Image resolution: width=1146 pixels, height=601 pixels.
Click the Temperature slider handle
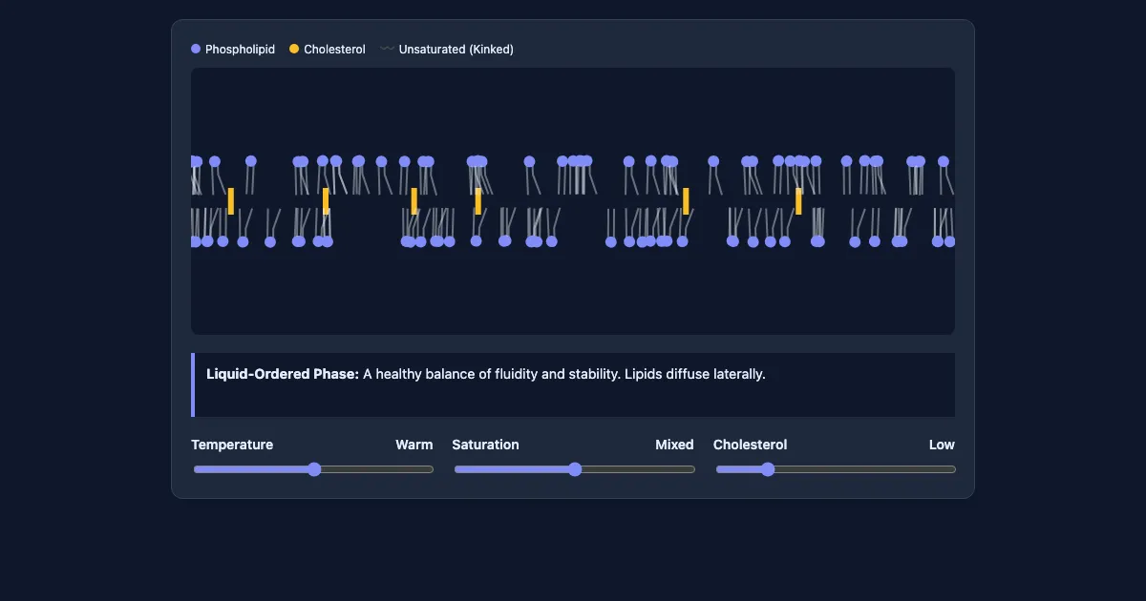(314, 469)
